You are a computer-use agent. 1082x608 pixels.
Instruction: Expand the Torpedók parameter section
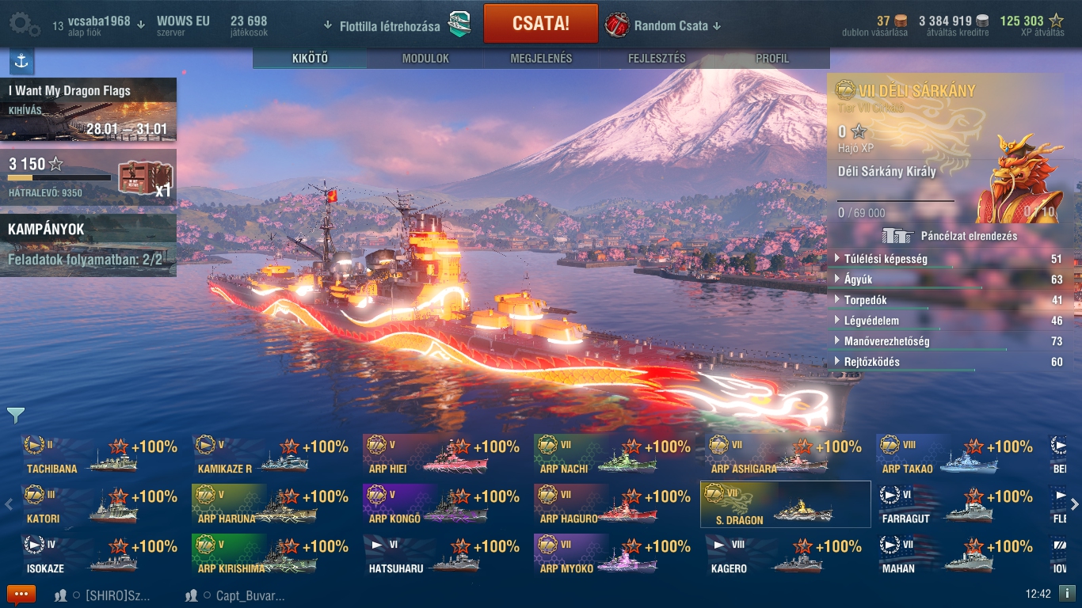pyautogui.click(x=948, y=300)
